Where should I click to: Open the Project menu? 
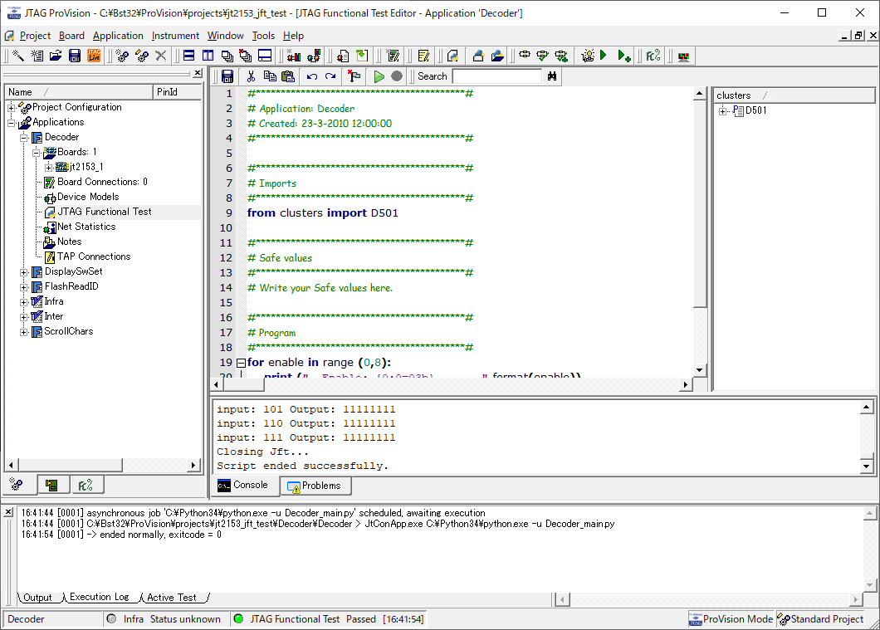coord(35,36)
